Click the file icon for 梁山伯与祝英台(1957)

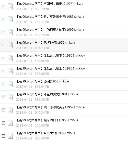coord(10,110)
